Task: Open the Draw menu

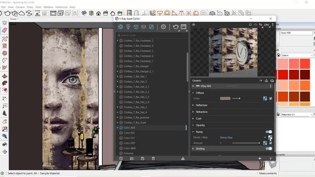Action: pyautogui.click(x=30, y=7)
